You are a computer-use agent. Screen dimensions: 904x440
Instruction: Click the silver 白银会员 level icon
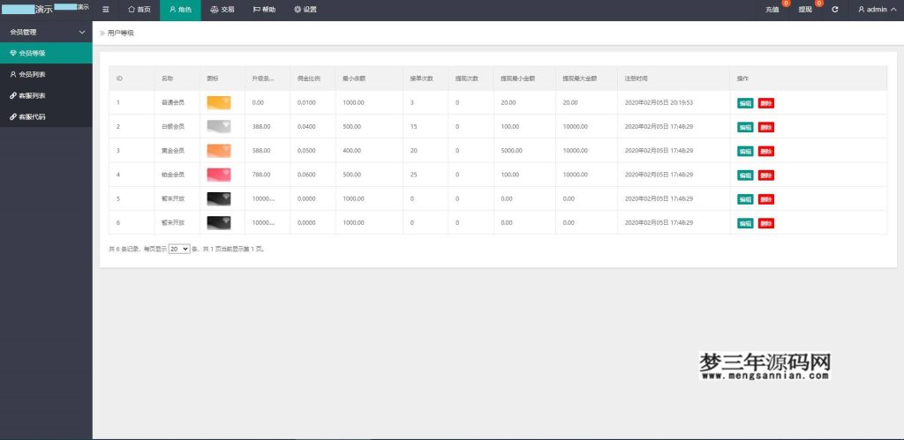pyautogui.click(x=219, y=127)
